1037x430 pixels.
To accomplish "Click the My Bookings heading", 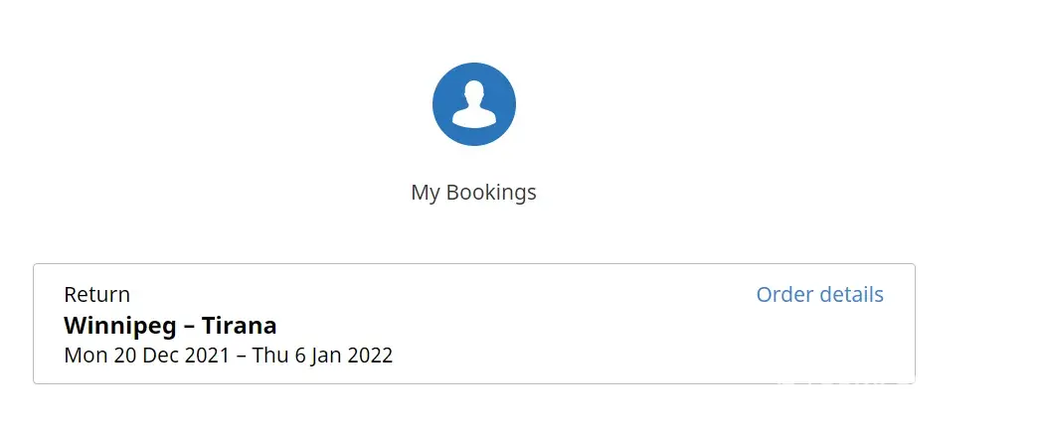I will click(x=473, y=193).
